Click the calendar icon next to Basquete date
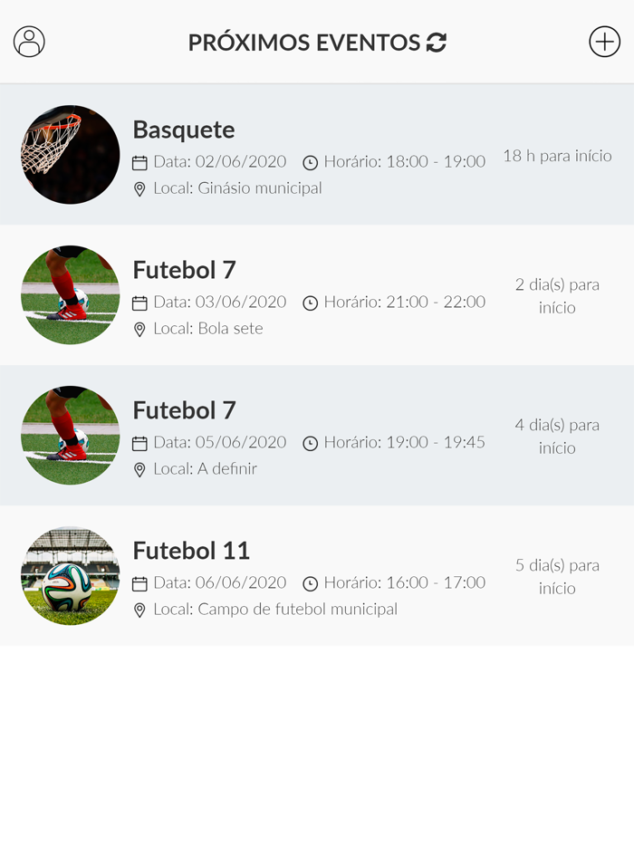Viewport: 634px width, 846px height. [x=140, y=161]
